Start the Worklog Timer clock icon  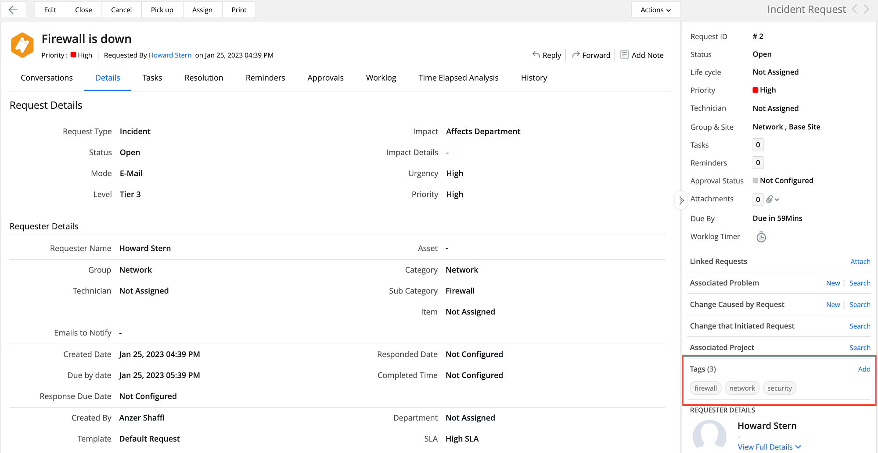[x=761, y=237]
